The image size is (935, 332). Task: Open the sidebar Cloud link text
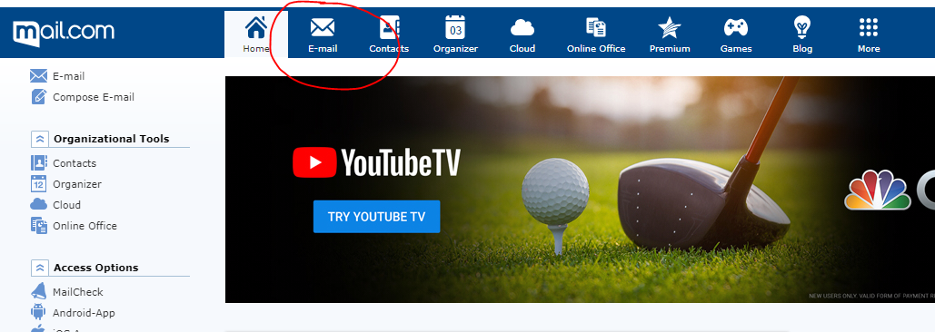[67, 205]
